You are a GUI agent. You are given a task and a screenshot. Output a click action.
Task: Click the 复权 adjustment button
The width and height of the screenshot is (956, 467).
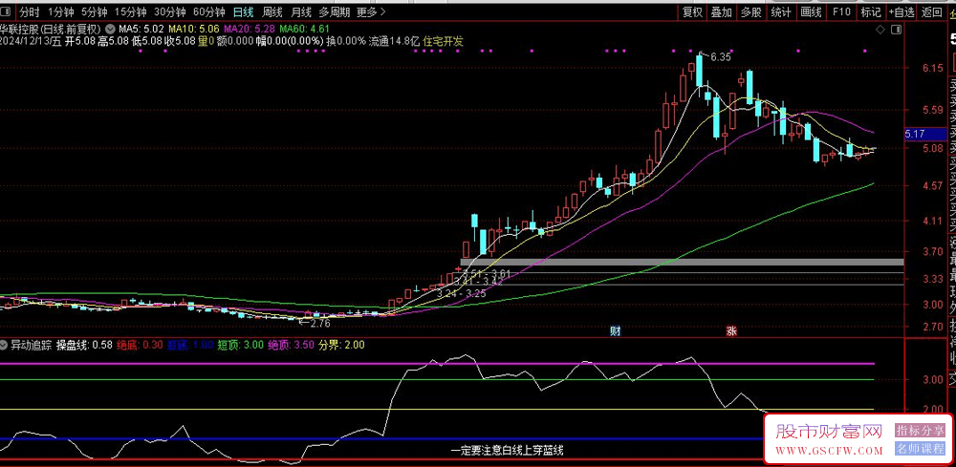[692, 11]
